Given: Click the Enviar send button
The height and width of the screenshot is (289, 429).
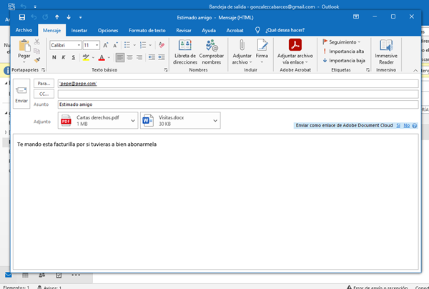Looking at the screenshot, I should [x=21, y=93].
